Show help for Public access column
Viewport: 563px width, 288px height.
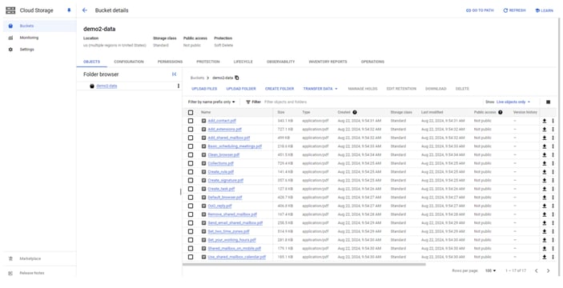501,112
